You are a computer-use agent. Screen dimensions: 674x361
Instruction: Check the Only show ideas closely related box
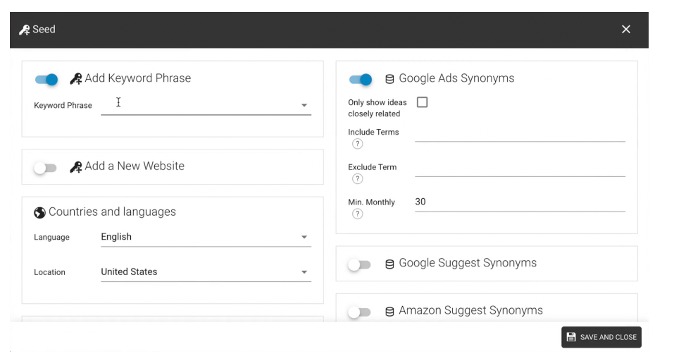pos(422,102)
